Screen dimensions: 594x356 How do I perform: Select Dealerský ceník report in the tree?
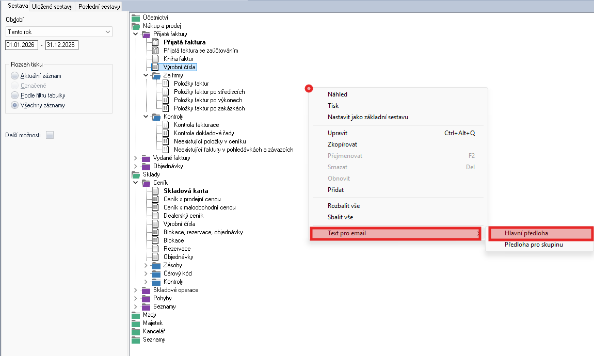tap(183, 216)
